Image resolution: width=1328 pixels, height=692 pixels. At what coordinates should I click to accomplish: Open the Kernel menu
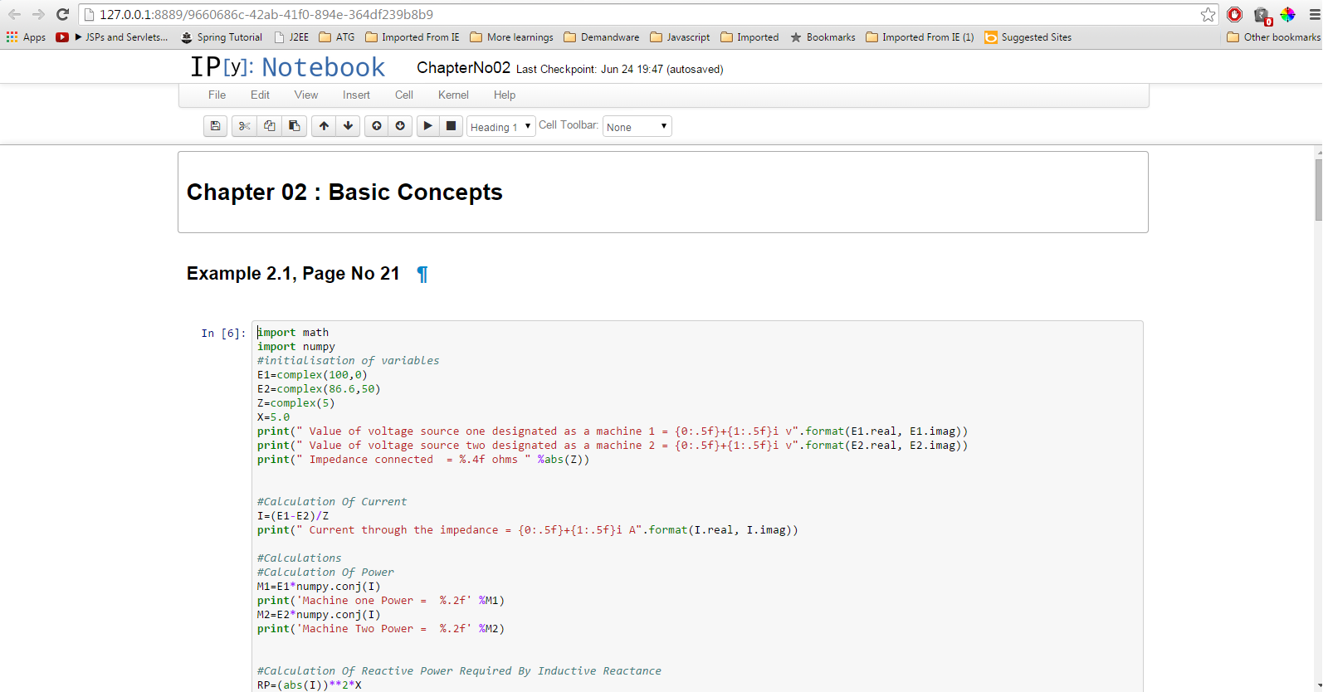453,95
